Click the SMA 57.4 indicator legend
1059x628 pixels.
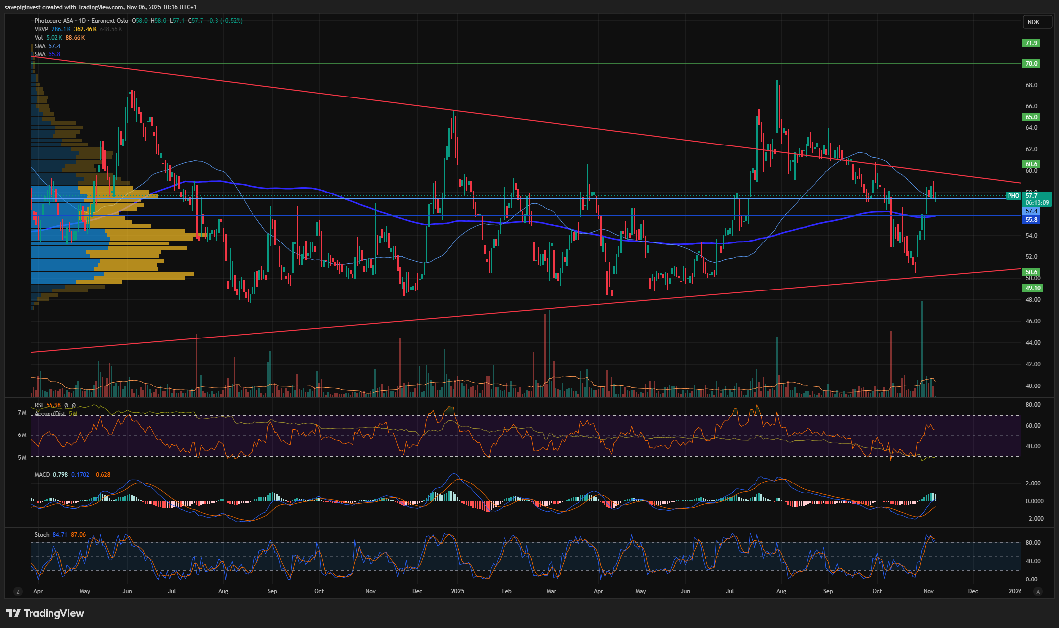(x=40, y=46)
